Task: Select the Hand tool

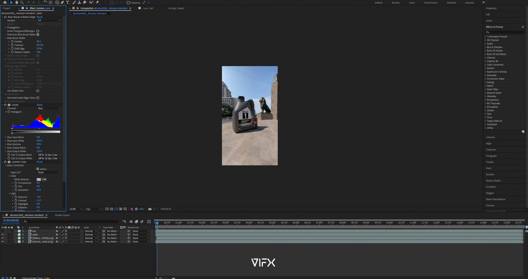Action: (x=16, y=2)
